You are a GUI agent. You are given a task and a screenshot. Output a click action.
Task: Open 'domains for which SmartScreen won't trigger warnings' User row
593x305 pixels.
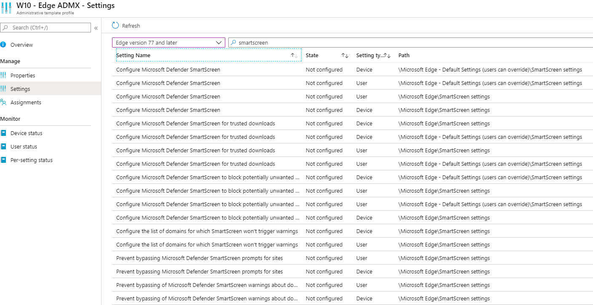coord(353,244)
